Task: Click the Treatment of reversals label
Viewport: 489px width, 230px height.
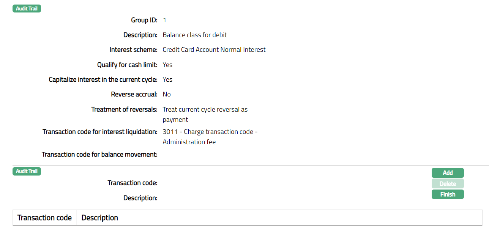Action: coord(124,109)
